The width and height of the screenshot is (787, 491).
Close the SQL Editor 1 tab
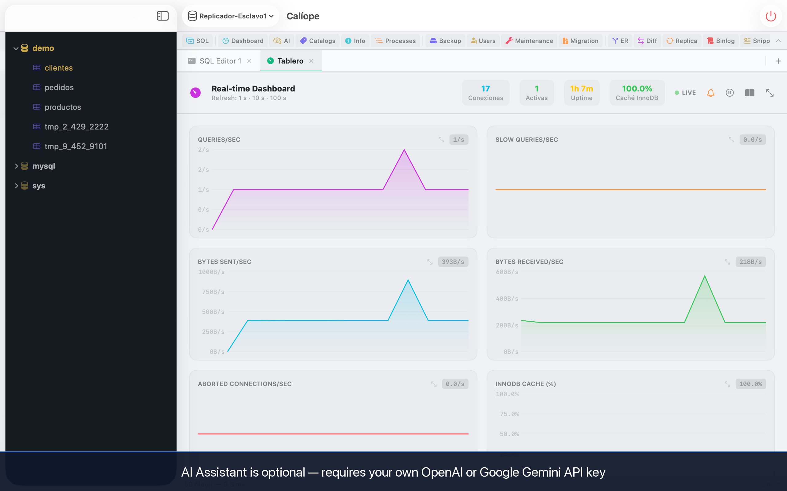coord(249,61)
